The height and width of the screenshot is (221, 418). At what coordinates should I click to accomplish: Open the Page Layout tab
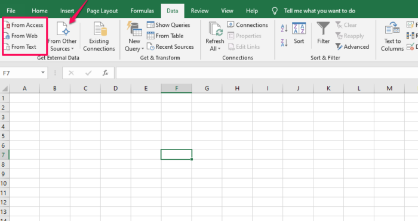pos(102,11)
